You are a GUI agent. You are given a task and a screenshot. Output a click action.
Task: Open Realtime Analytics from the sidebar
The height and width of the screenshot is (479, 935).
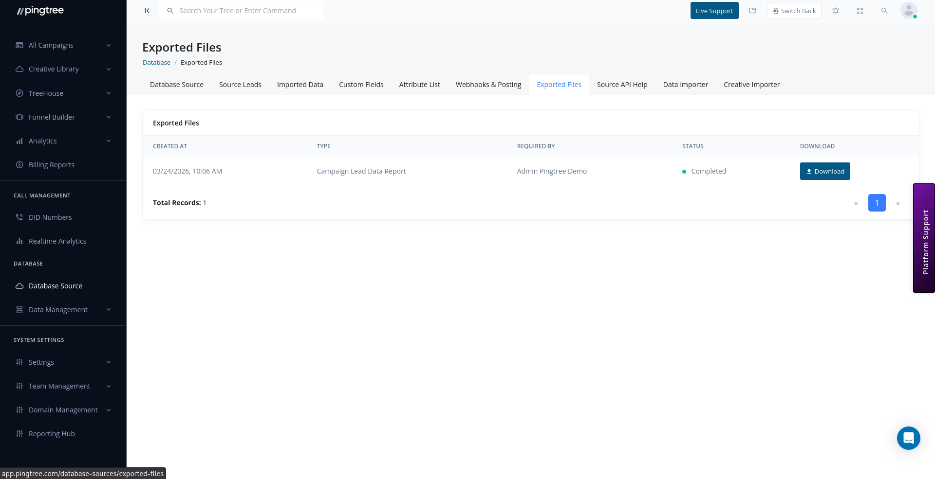[x=58, y=241]
